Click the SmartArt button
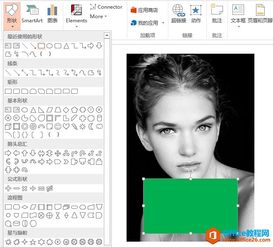This screenshot has width=273, height=247. (32, 14)
